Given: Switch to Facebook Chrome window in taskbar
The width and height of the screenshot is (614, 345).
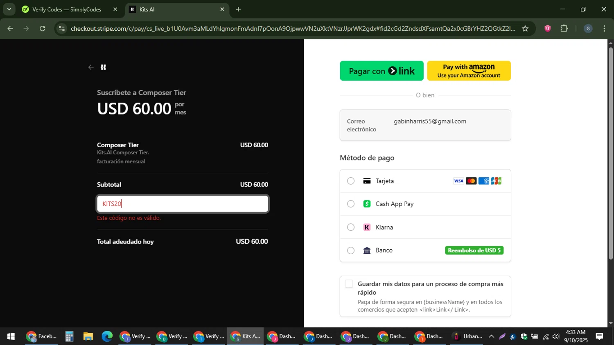Looking at the screenshot, I should [41, 336].
